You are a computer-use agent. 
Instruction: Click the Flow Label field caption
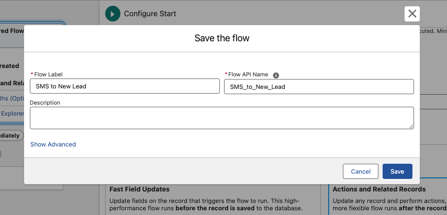click(48, 75)
